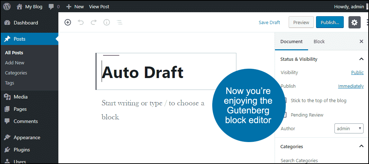The width and height of the screenshot is (369, 164).
Task: Click the Preview button
Action: pos(301,22)
